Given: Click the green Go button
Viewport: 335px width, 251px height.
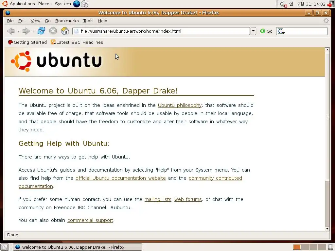Looking at the screenshot, I should click(266, 31).
